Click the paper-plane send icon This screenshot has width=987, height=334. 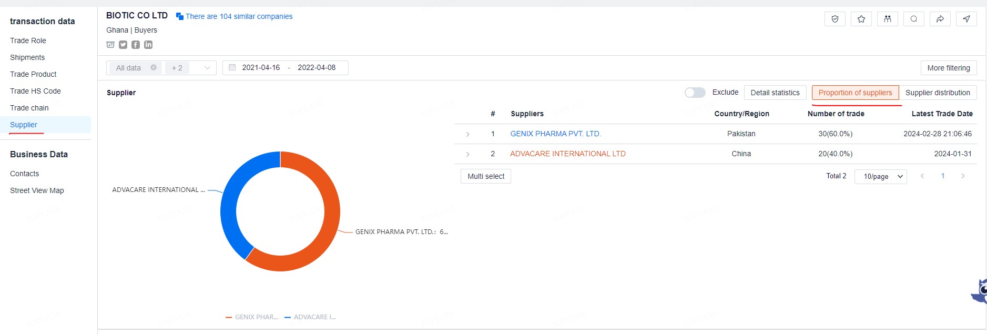(x=966, y=19)
